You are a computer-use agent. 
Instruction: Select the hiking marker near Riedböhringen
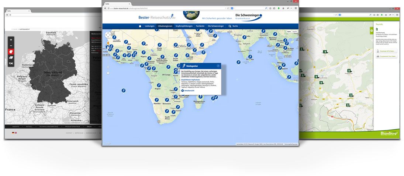[x=349, y=70]
